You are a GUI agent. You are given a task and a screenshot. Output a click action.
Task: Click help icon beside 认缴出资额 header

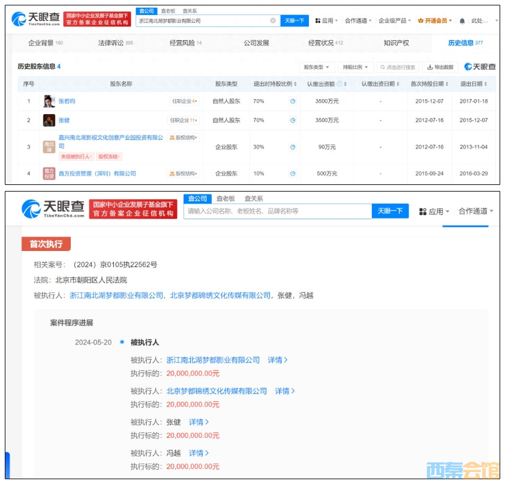(x=339, y=84)
